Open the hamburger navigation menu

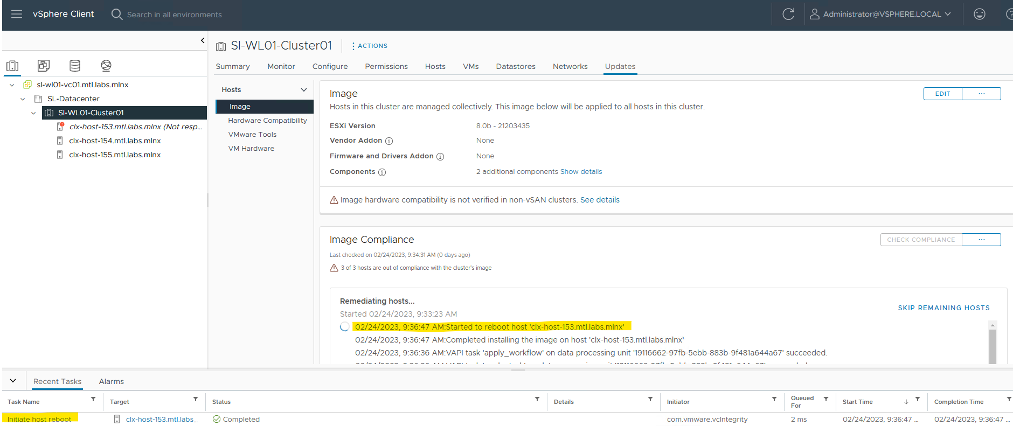(x=17, y=14)
